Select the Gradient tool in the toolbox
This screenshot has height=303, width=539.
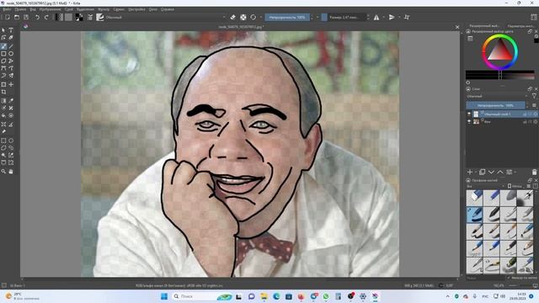point(3,101)
